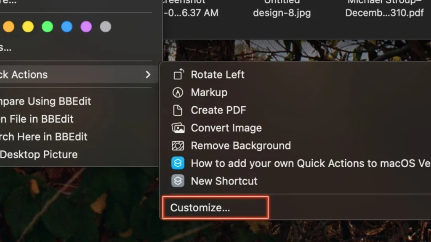Click the Markup pen-tip icon
The image size is (431, 242).
pos(178,92)
